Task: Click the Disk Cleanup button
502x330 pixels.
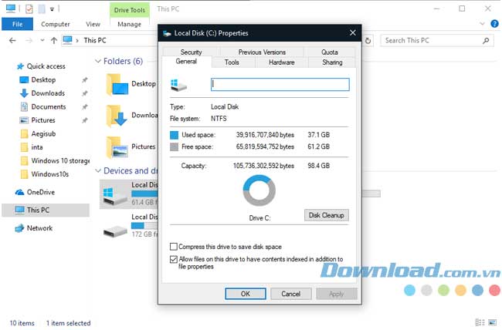Action: pyautogui.click(x=326, y=215)
